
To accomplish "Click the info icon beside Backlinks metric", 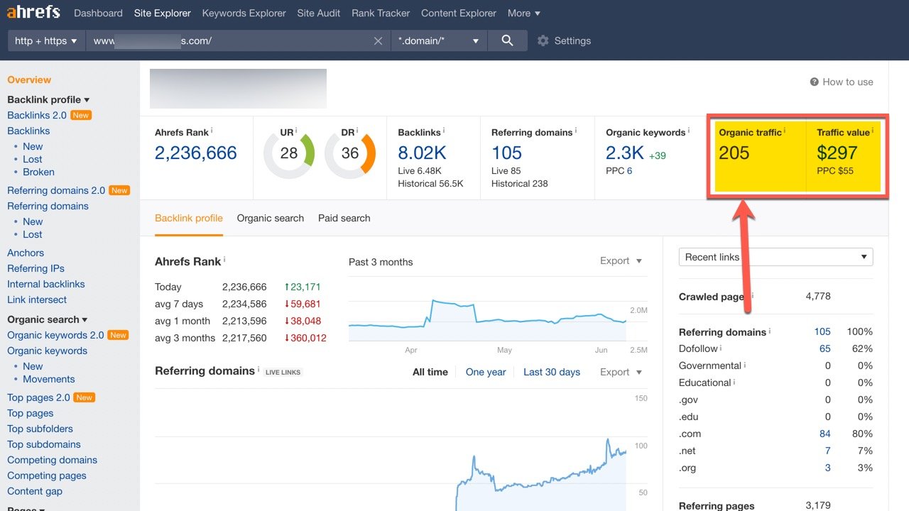I will (444, 131).
